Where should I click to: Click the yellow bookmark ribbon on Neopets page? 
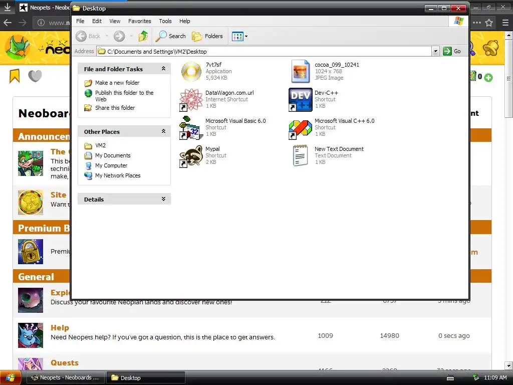click(x=15, y=76)
